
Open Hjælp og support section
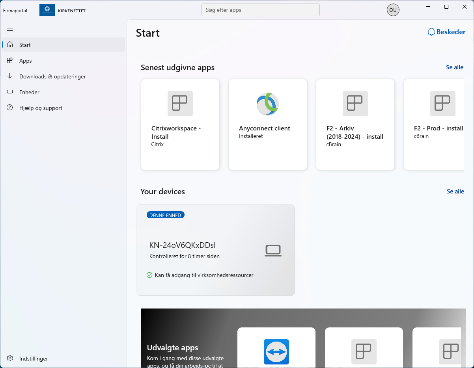click(63, 108)
